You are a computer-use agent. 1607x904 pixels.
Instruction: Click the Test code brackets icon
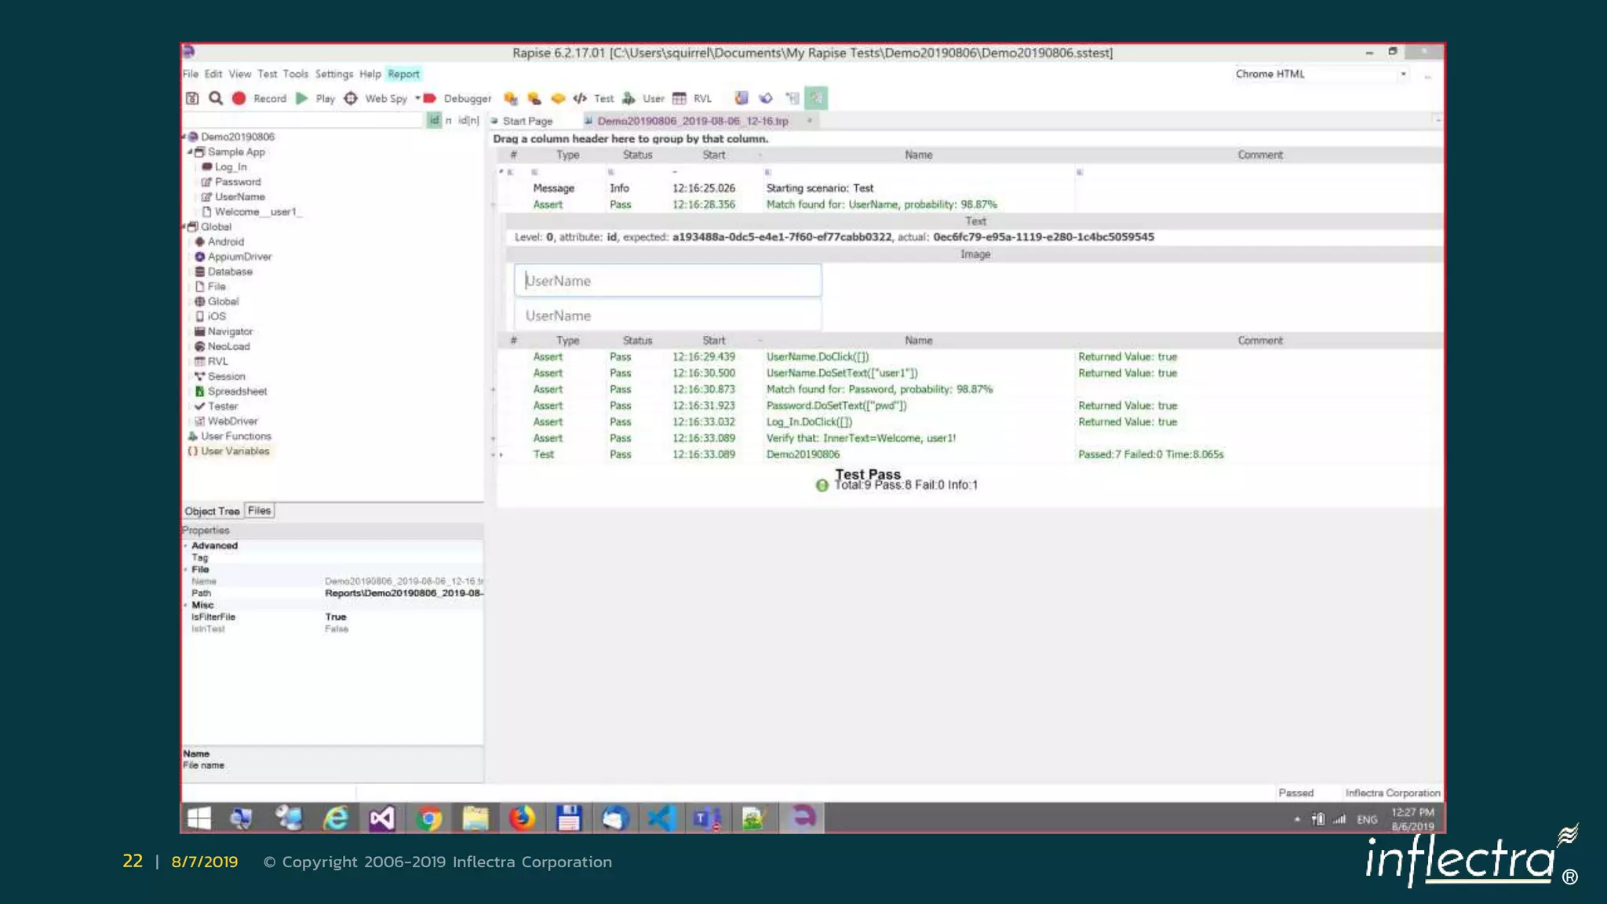click(x=580, y=98)
